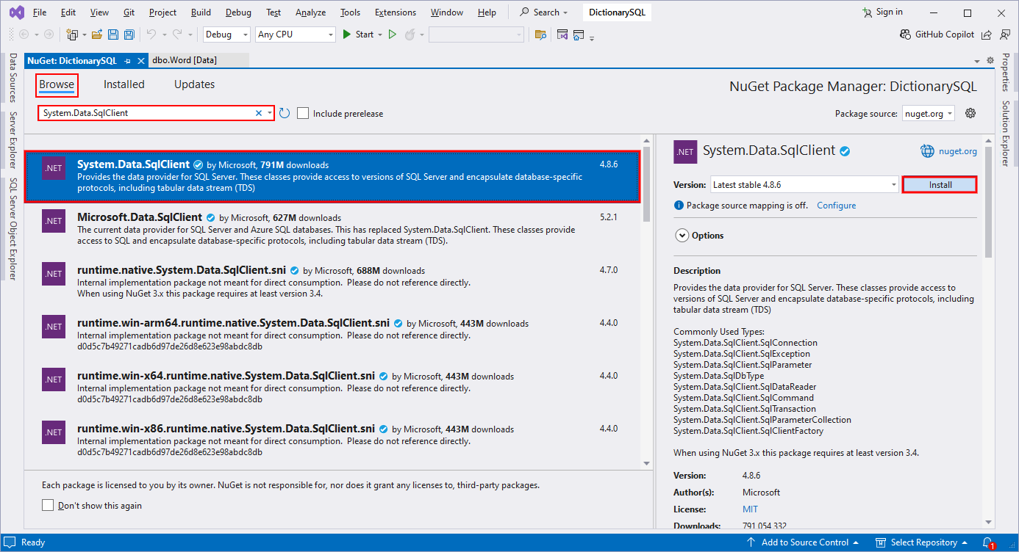Open the Version dropdown for System.Data.SqlClient
This screenshot has height=552, width=1019.
pyautogui.click(x=892, y=184)
